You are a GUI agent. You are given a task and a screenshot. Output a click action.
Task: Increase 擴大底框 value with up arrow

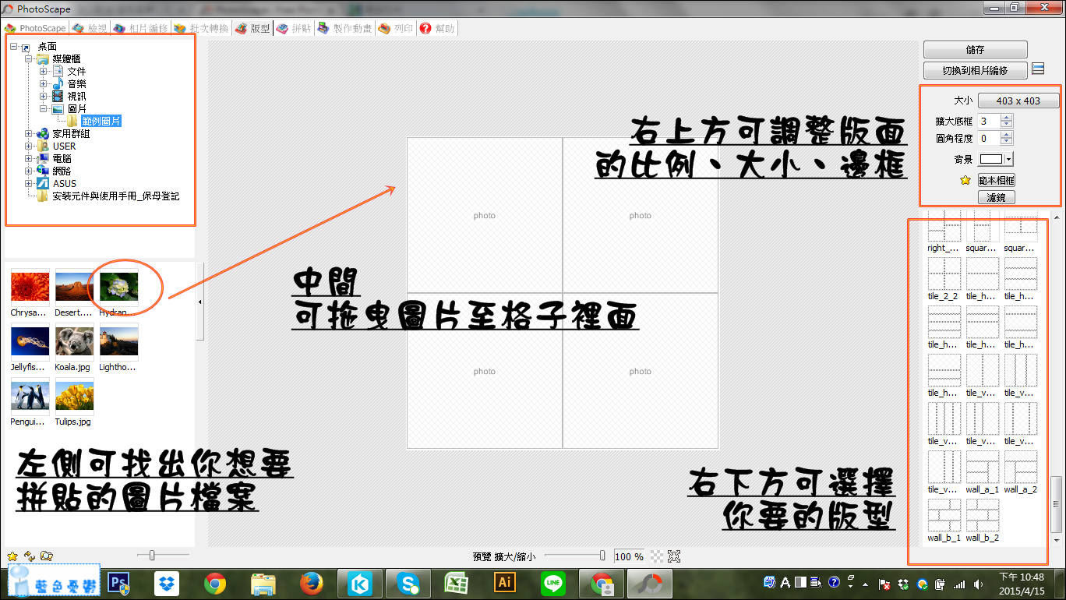pyautogui.click(x=1006, y=117)
